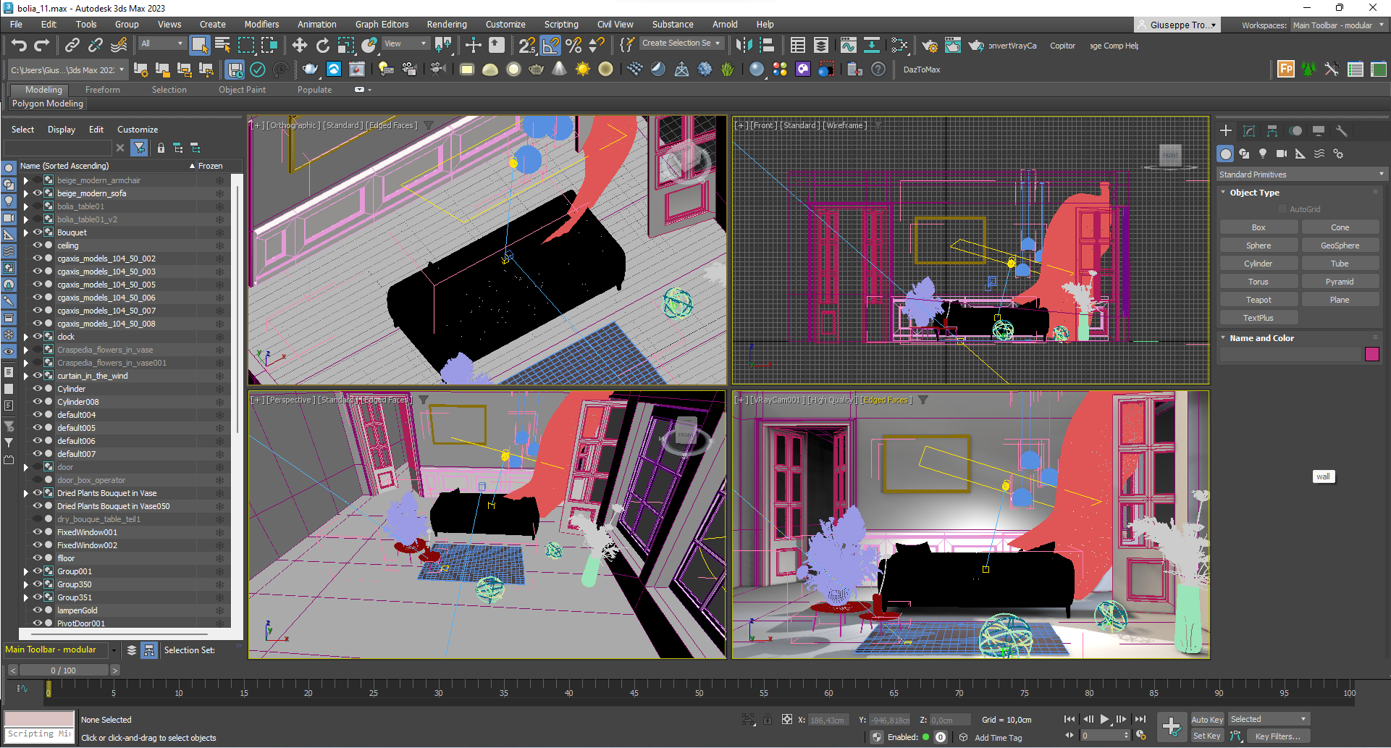
Task: Enable the AutoGrid checkbox
Action: click(x=1282, y=209)
